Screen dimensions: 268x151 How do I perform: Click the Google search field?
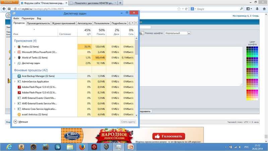point(217,9)
